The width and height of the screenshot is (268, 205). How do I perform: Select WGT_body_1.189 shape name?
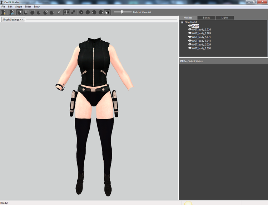click(201, 33)
